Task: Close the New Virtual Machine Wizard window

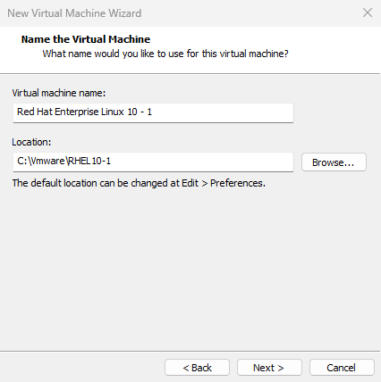Action: coord(368,12)
